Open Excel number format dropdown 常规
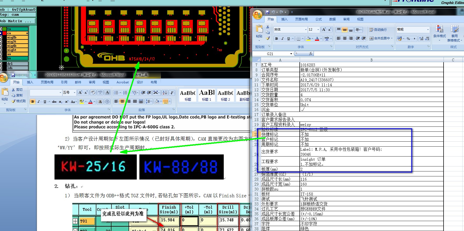Image resolution: width=464 pixels, height=231 pixels. [x=428, y=30]
